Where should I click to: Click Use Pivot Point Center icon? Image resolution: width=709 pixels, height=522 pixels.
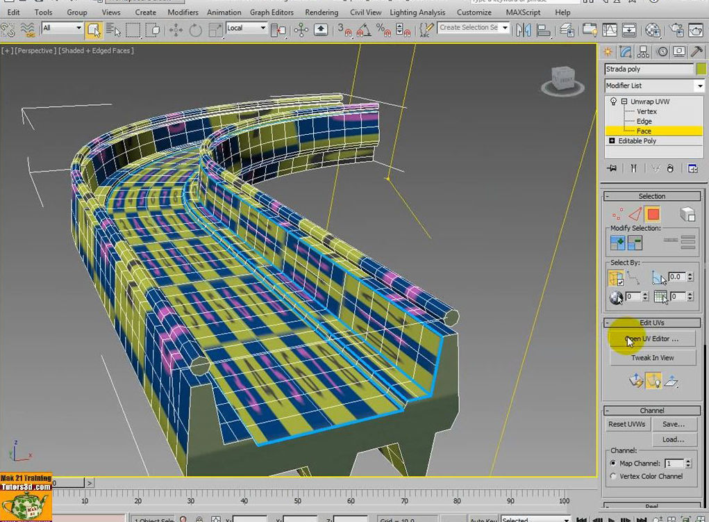tap(278, 31)
